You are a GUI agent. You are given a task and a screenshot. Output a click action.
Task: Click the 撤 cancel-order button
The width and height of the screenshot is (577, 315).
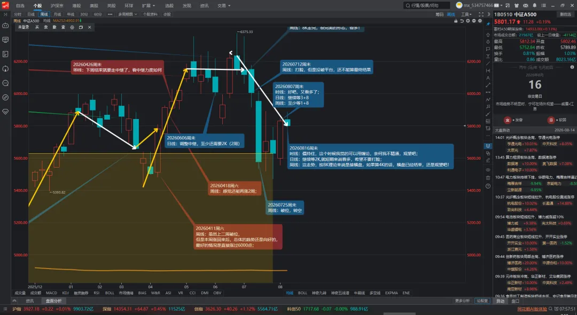[x=54, y=27]
